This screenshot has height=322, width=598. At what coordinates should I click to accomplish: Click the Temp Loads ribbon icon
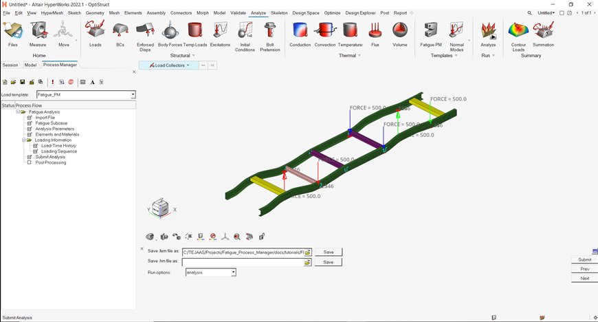click(x=195, y=32)
